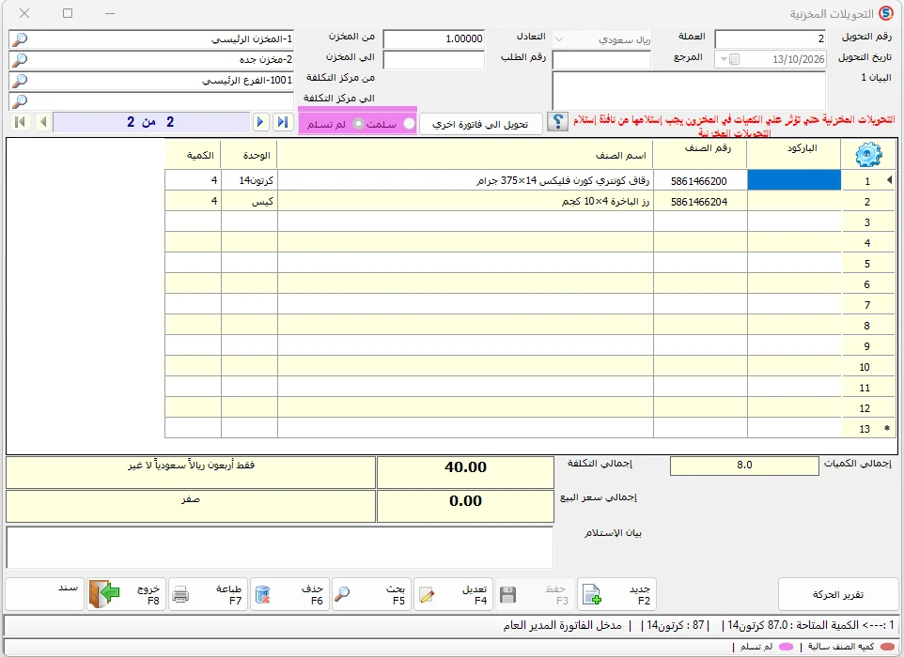Click the اسم الصنف column header

(x=465, y=156)
